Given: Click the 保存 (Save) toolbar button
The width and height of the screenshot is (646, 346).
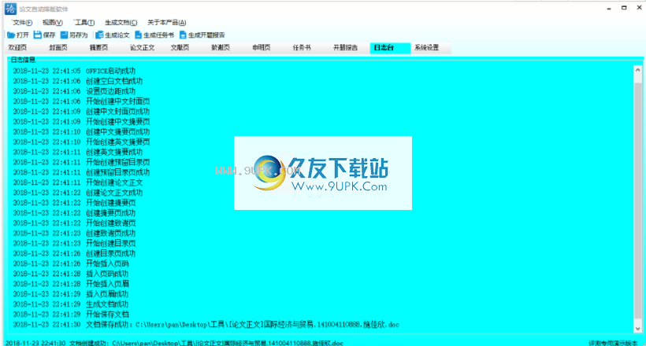Looking at the screenshot, I should (x=44, y=35).
